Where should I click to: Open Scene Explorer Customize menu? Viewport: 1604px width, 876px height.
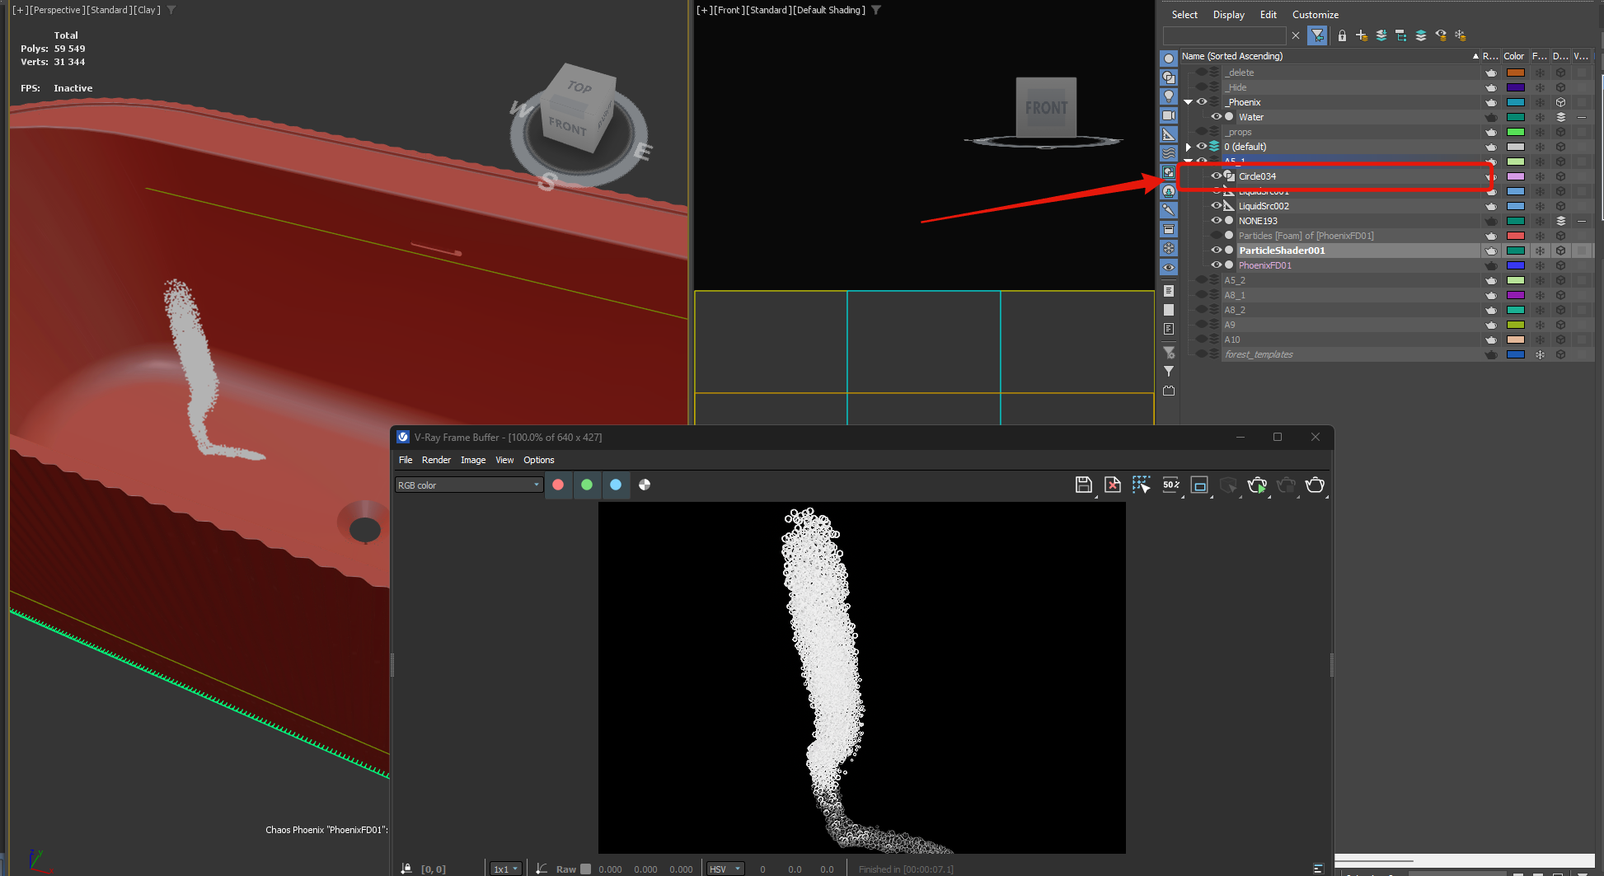tap(1316, 15)
